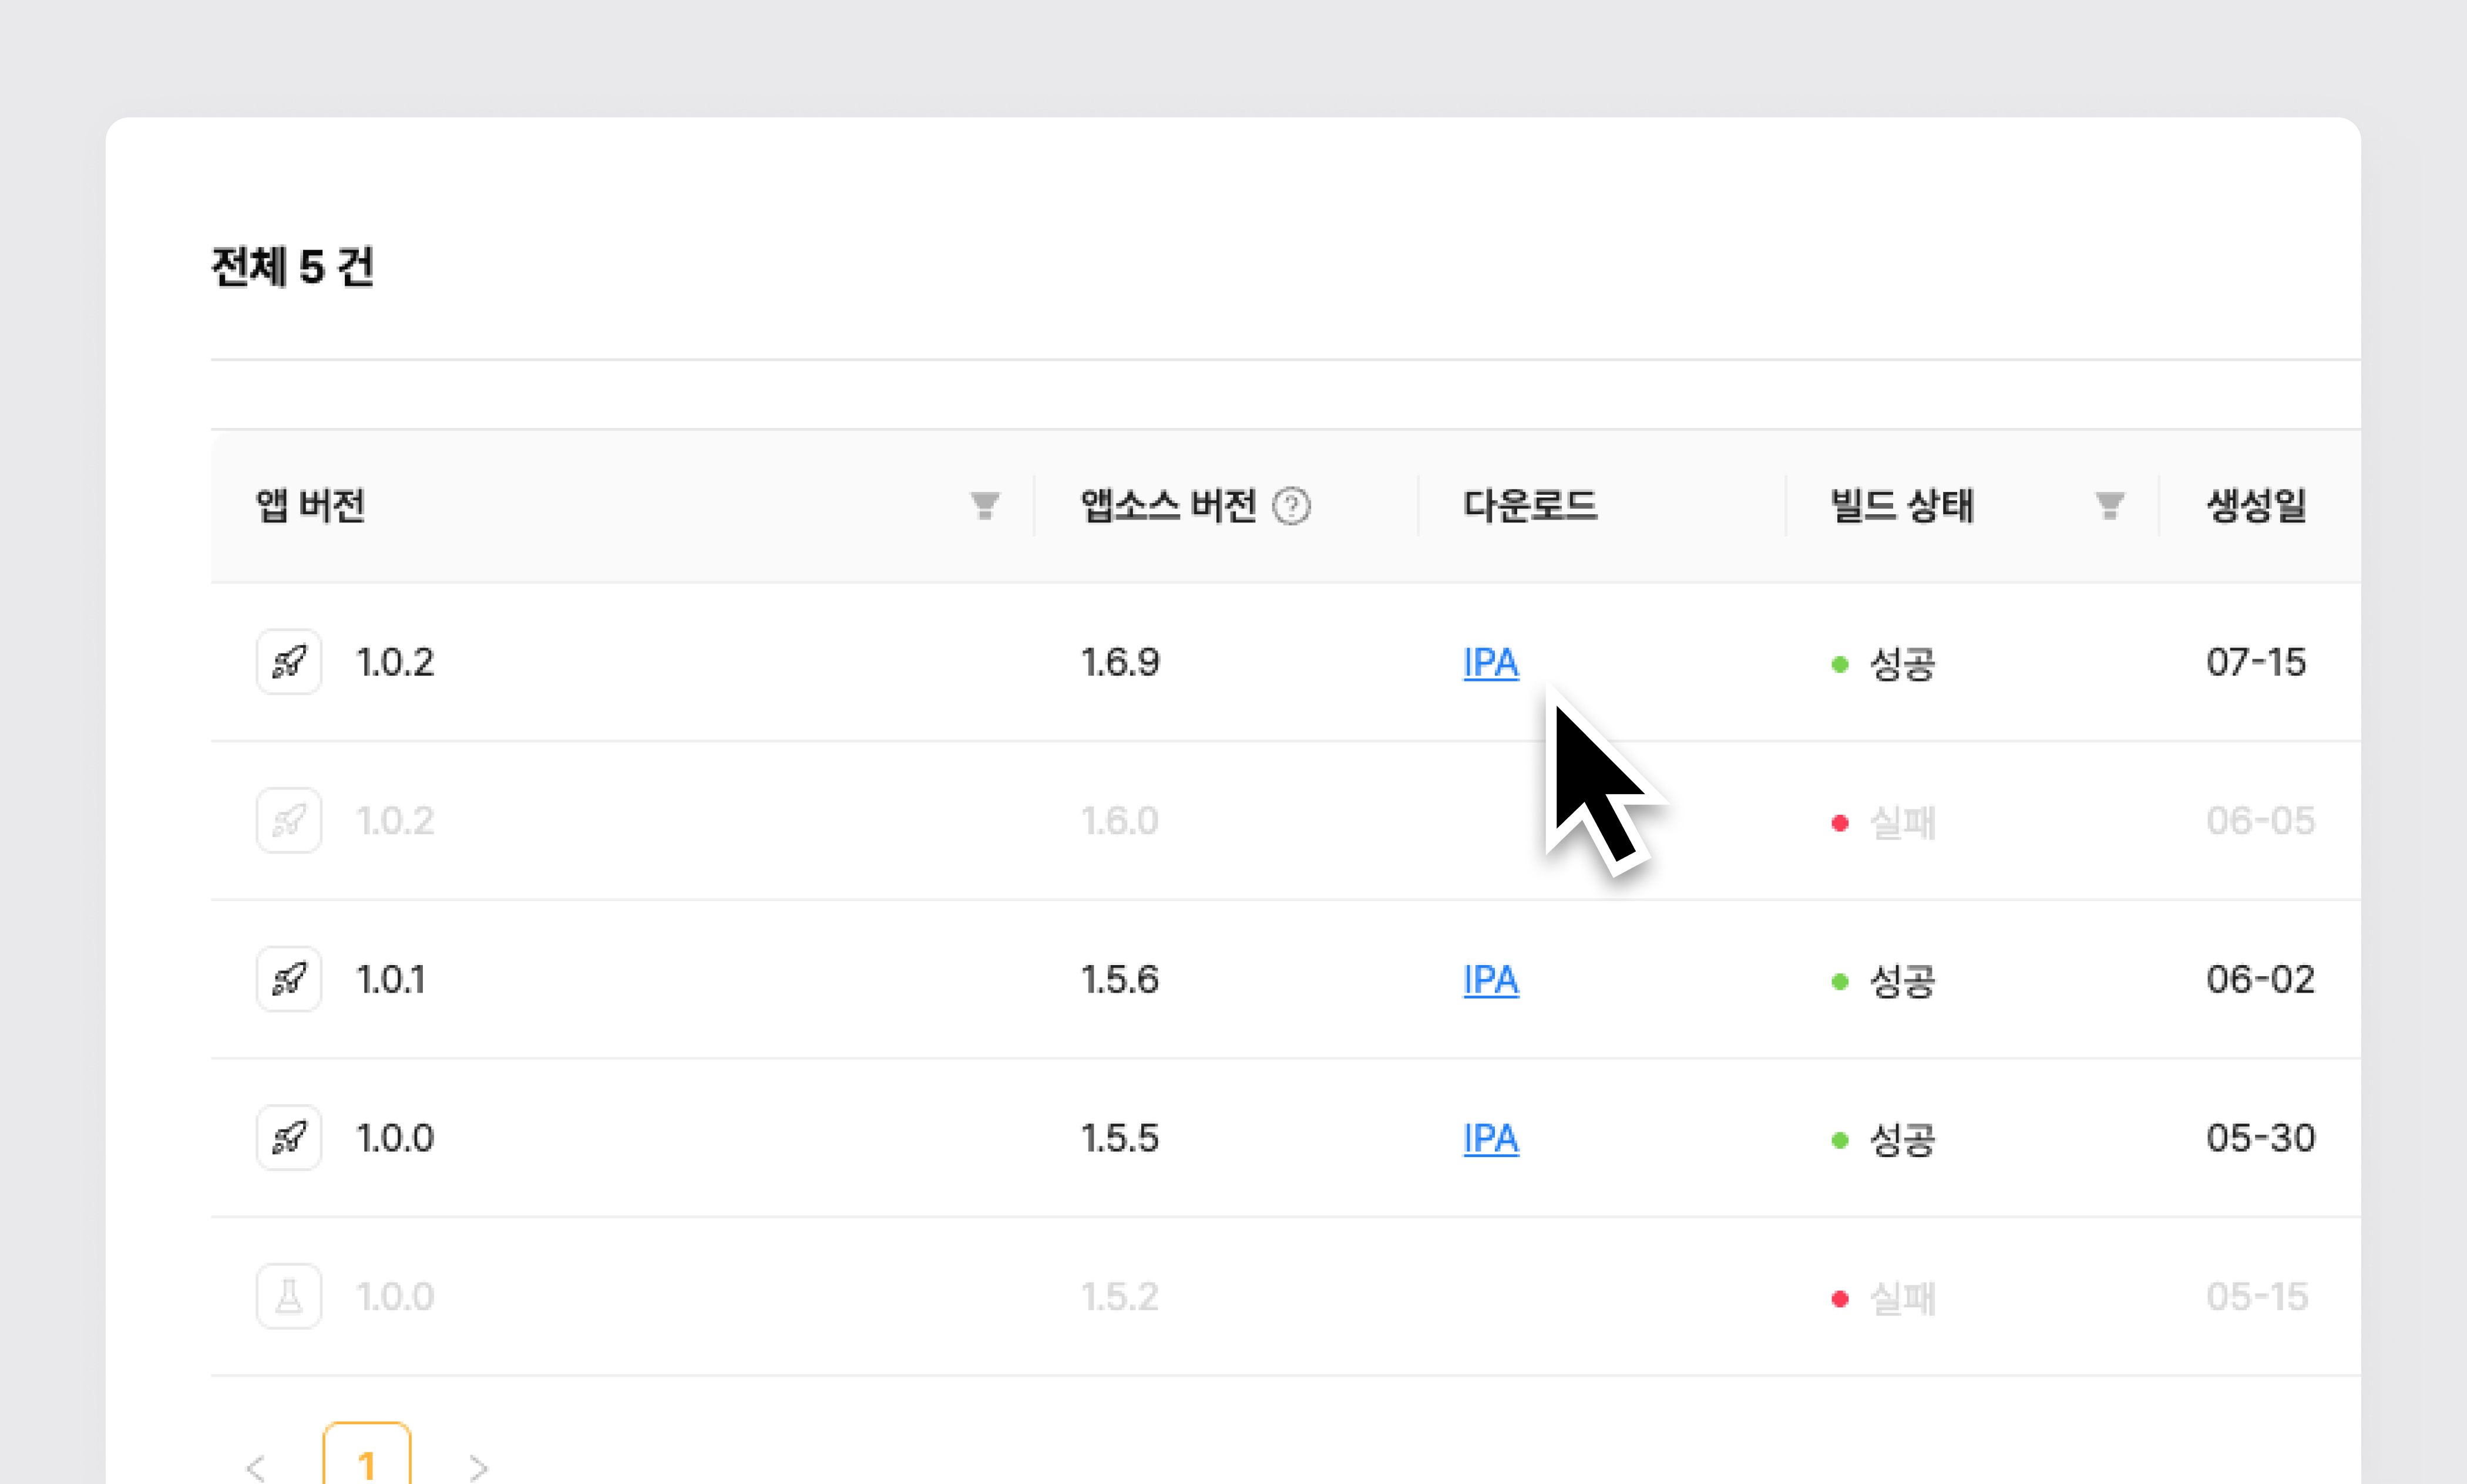Click rocket icon next to version 1.0.1
The image size is (2467, 1484).
pos(288,979)
